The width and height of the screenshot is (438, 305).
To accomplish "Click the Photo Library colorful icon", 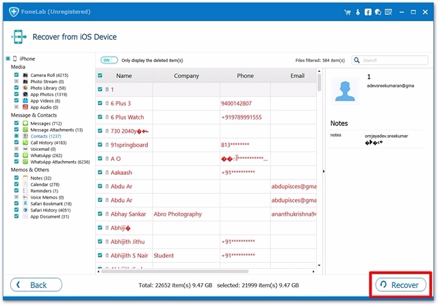I will click(x=25, y=88).
